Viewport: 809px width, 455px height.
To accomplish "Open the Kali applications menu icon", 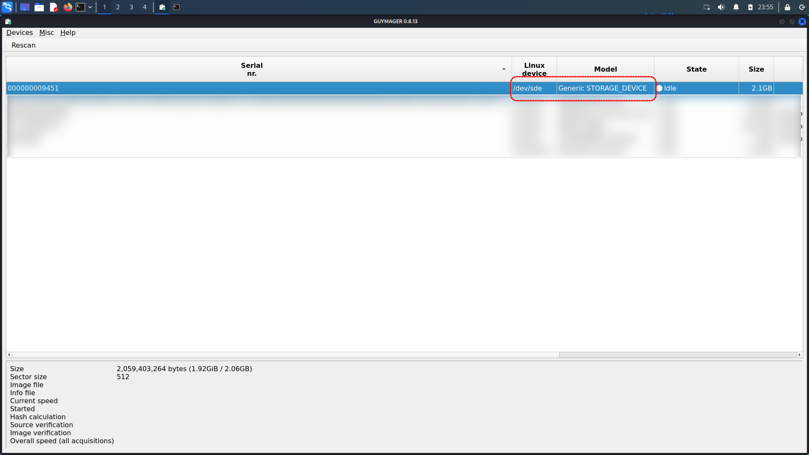I will click(x=8, y=7).
